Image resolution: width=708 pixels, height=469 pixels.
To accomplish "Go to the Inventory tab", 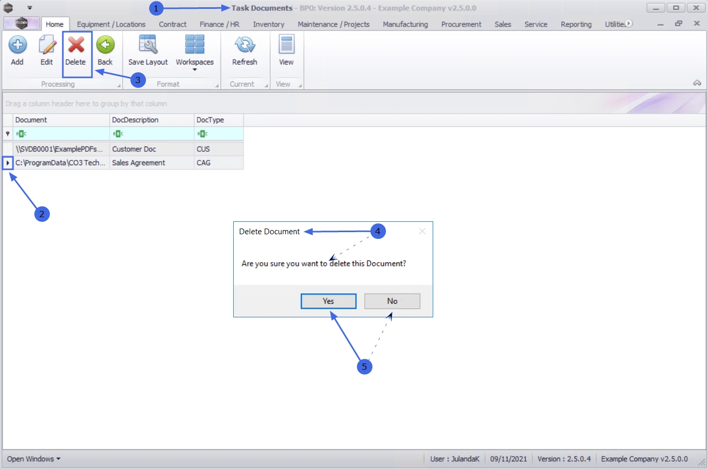I will click(x=269, y=24).
